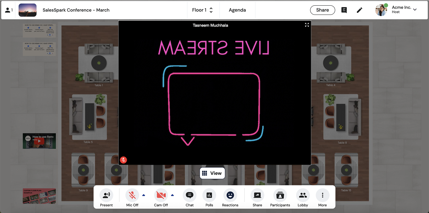
Task: Click the View layout button
Action: point(212,173)
